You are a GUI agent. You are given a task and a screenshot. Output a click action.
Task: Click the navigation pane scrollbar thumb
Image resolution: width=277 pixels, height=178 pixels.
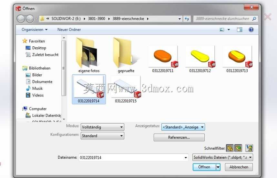coord(64,68)
